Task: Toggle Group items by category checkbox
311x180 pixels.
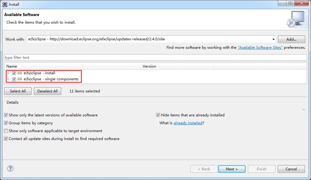Action: click(x=6, y=123)
